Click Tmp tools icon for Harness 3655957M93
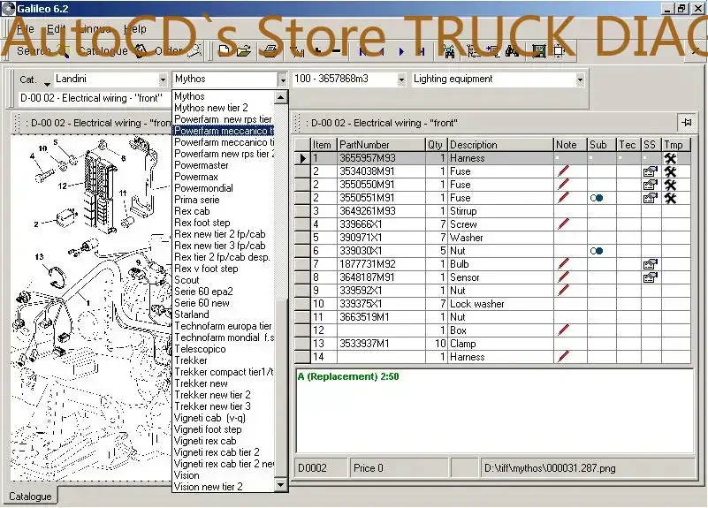Screen dimensions: 708x508 (670, 158)
